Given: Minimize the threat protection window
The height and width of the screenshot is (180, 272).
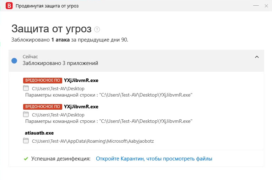Looking at the screenshot, I should [256, 6].
